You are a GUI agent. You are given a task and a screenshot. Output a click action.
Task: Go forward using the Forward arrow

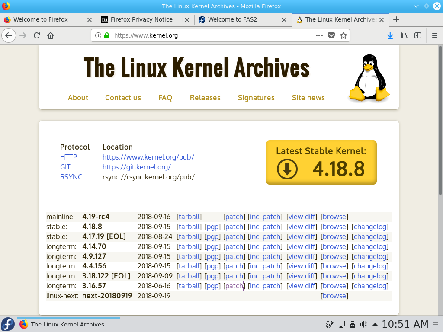[23, 35]
